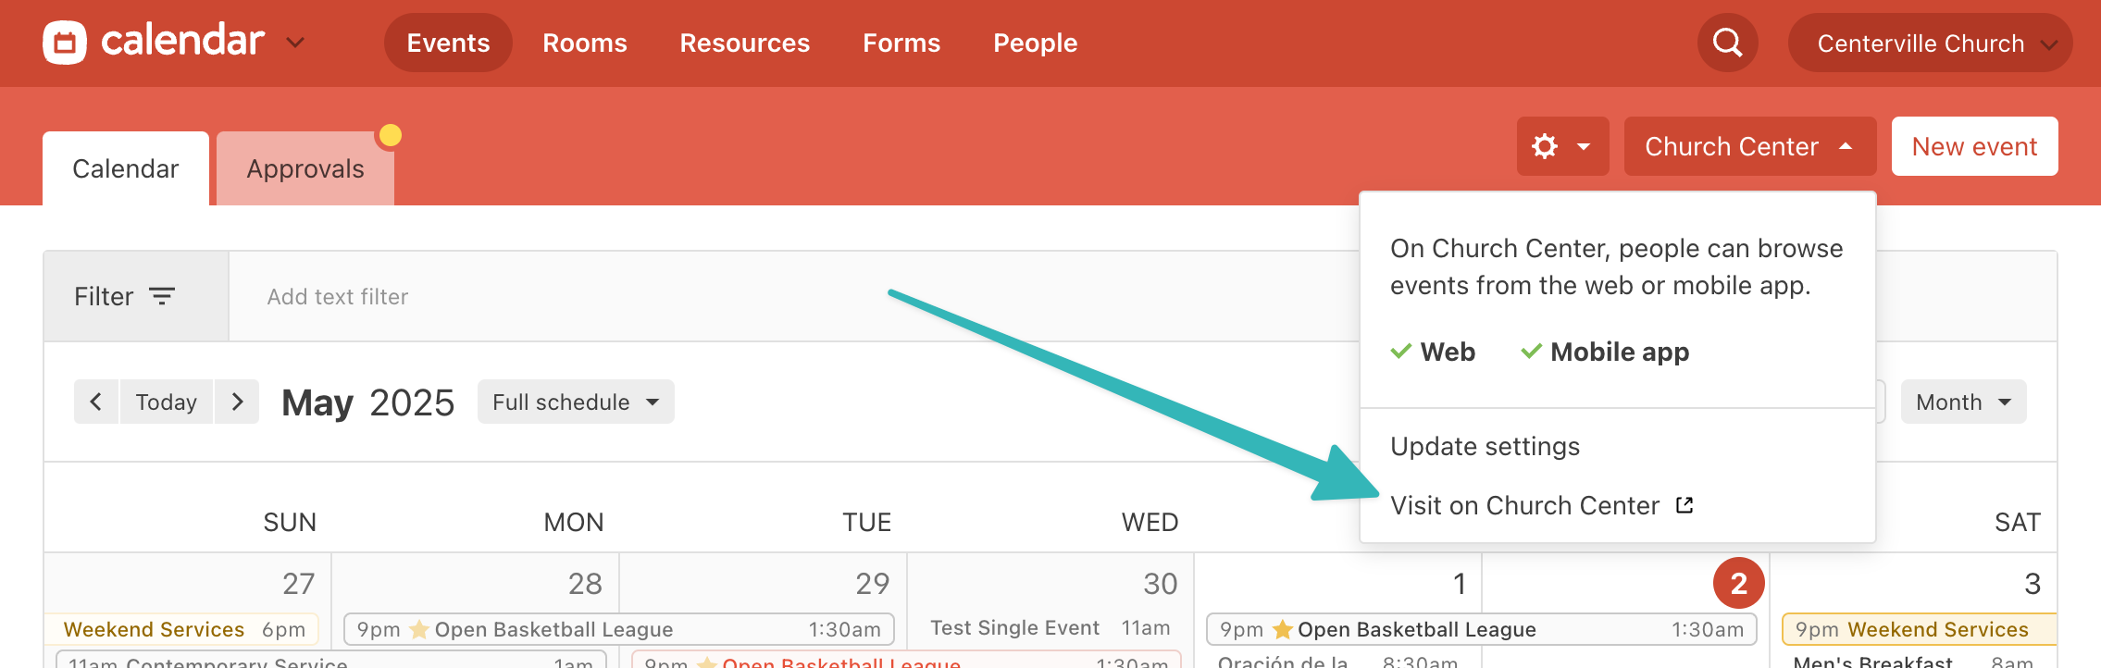Open the search magnifier icon

click(x=1727, y=43)
